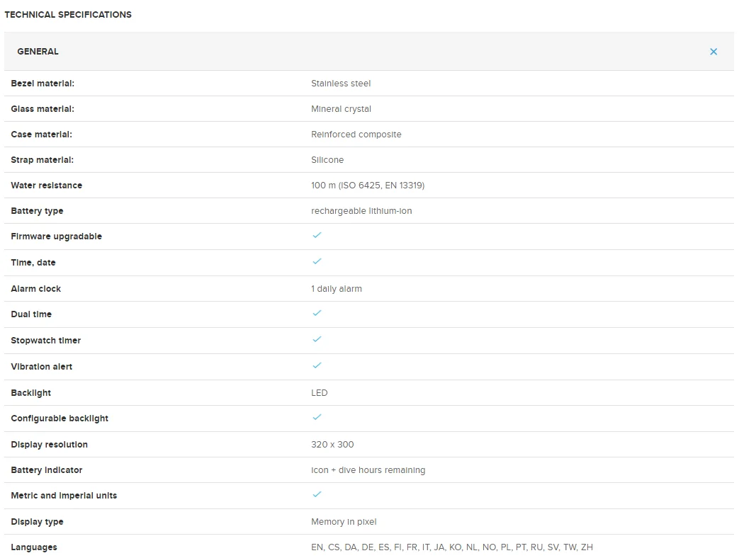Click the Configurable backlight checkmark
Viewport: 739px width, 558px height.
[317, 417]
